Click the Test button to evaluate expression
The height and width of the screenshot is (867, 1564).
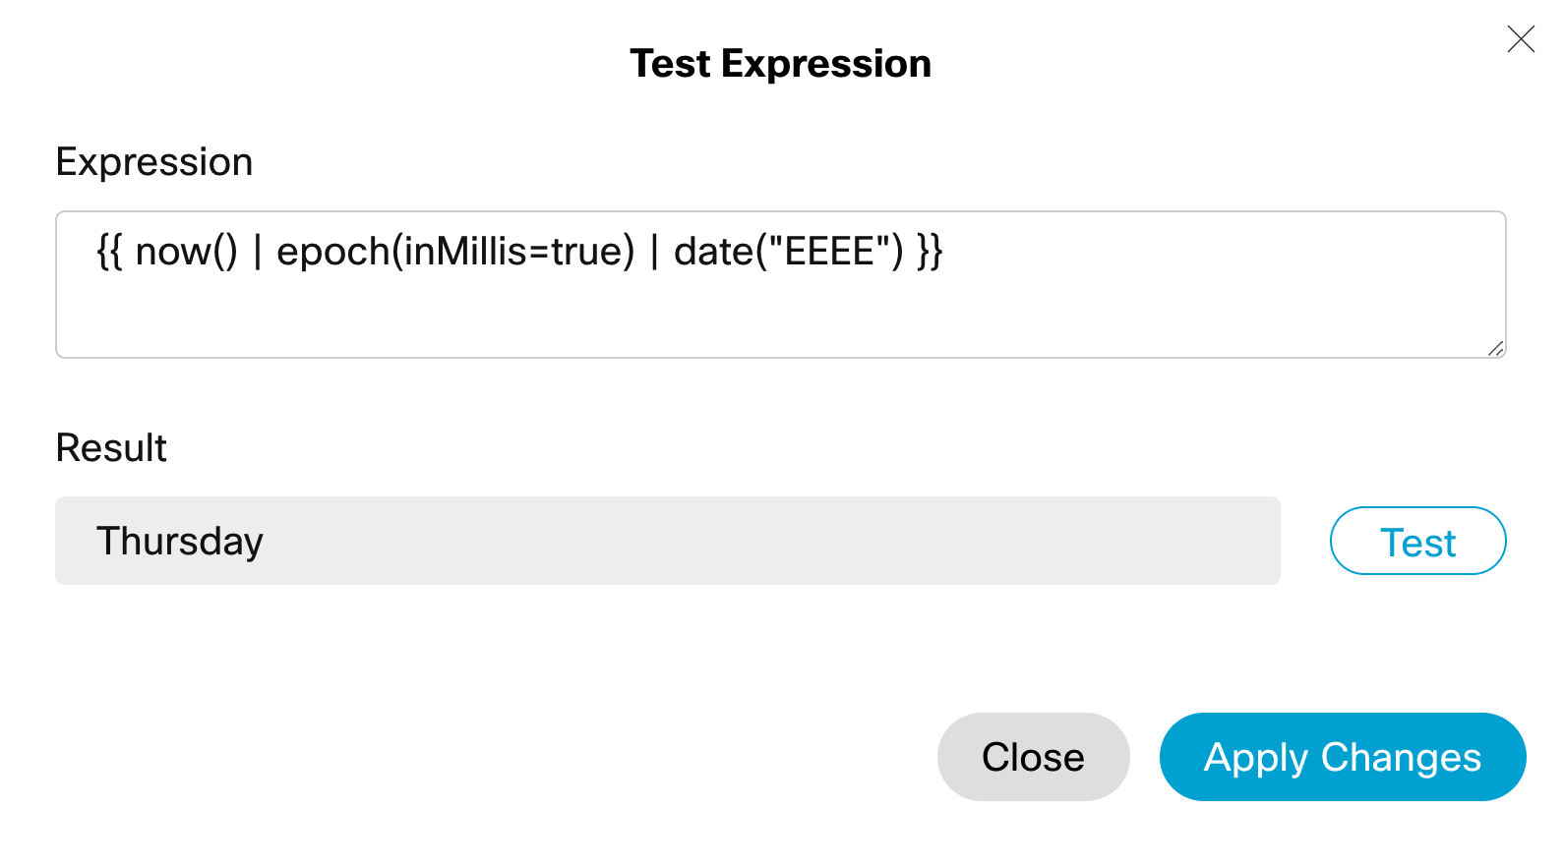pos(1417,542)
